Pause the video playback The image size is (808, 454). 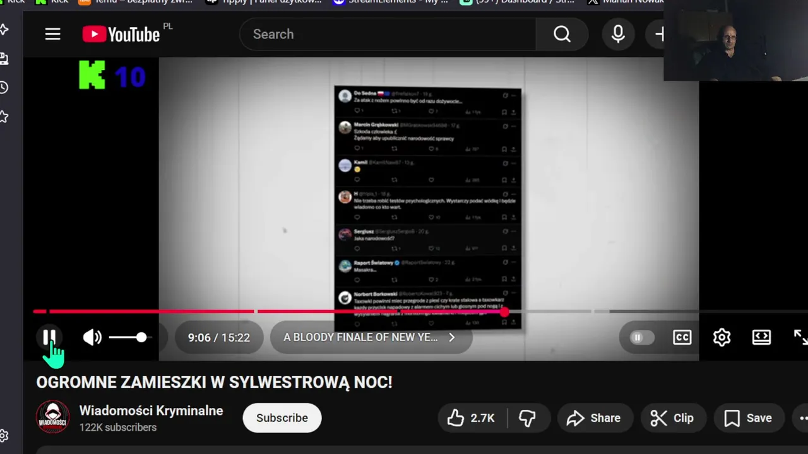pos(49,337)
